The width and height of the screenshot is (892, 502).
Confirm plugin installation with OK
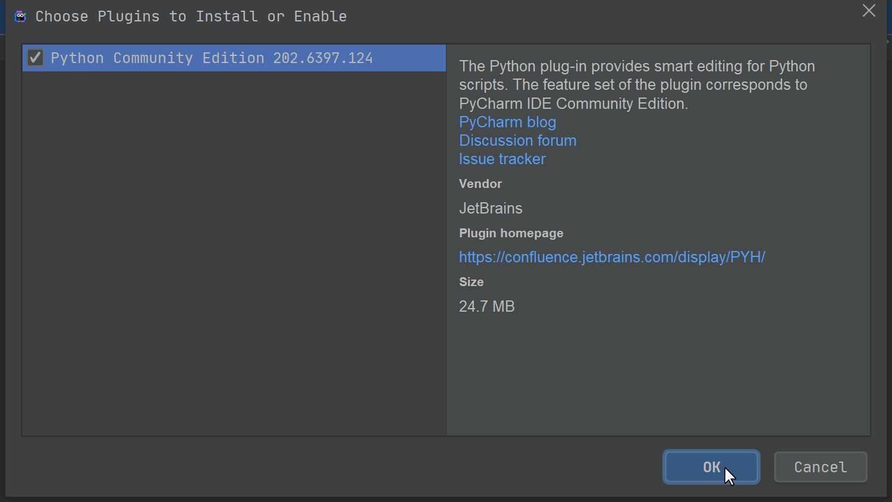pos(711,467)
